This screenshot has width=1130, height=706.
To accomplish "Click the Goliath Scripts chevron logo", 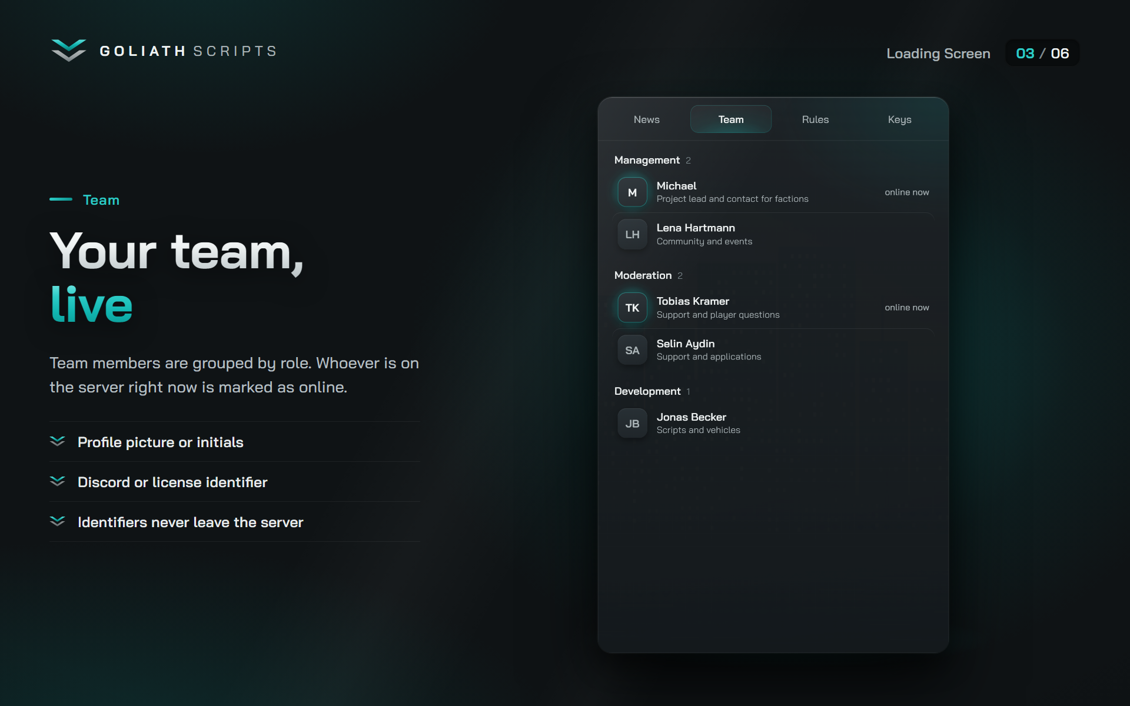I will pos(68,51).
